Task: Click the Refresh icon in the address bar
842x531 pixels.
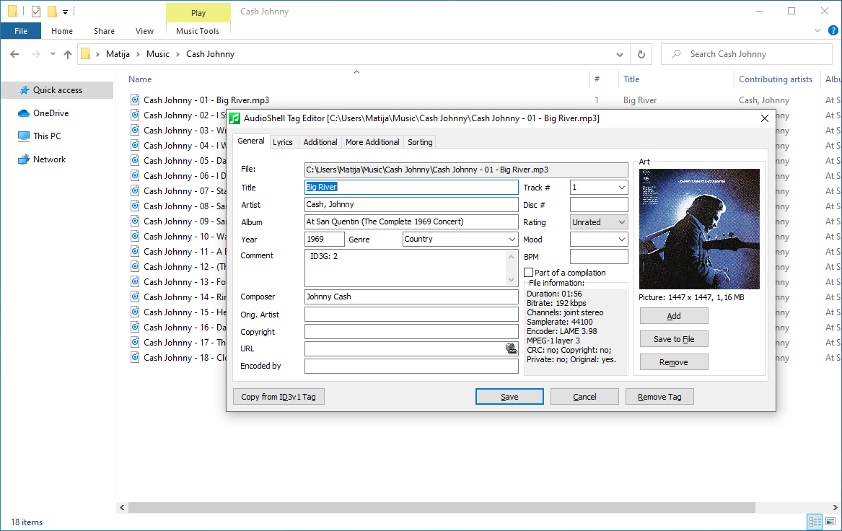Action: pos(641,54)
